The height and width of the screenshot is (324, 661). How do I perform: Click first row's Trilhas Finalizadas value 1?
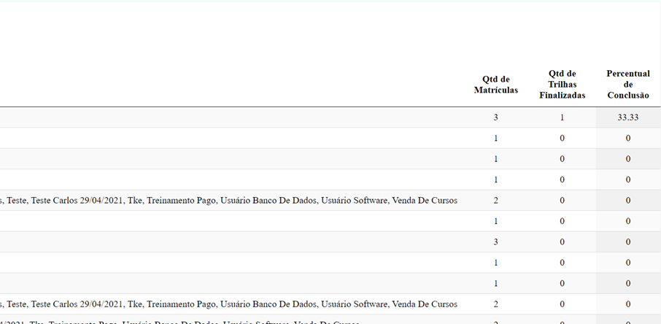pos(562,117)
